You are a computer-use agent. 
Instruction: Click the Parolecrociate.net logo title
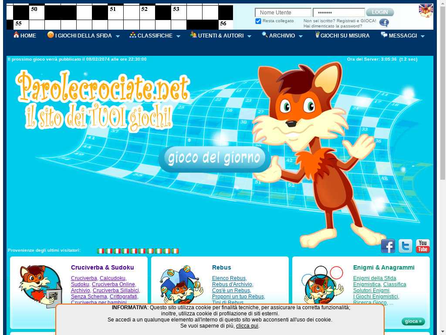click(x=104, y=87)
